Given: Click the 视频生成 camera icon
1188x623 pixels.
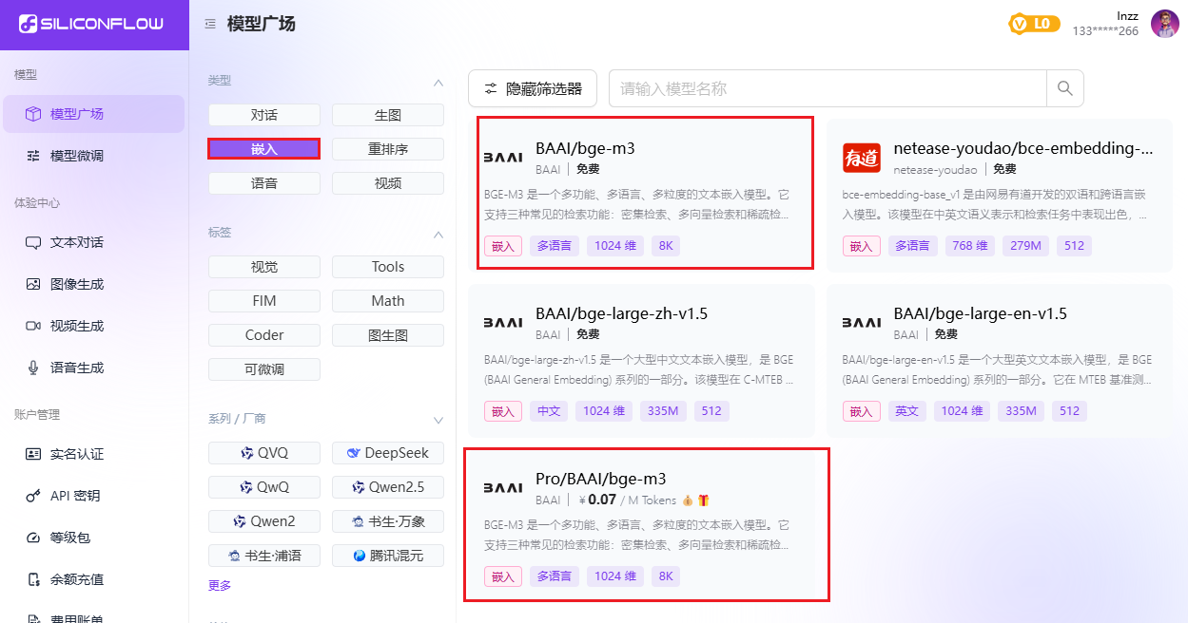Looking at the screenshot, I should click(33, 326).
